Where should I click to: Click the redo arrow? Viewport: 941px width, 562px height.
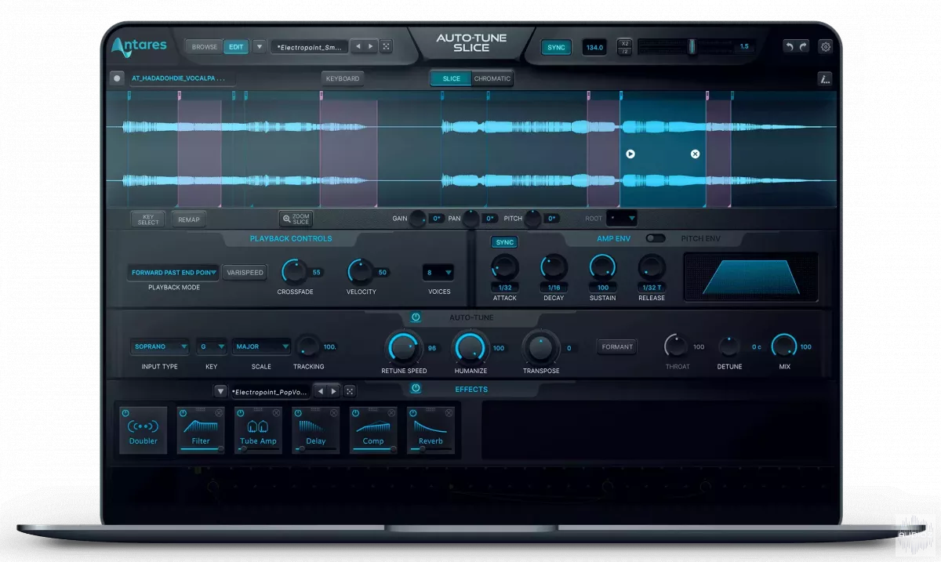coord(803,47)
